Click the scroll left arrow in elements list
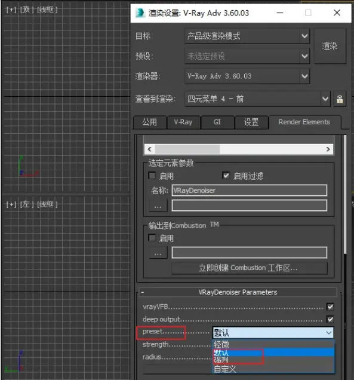This screenshot has height=380, width=354. click(x=150, y=149)
